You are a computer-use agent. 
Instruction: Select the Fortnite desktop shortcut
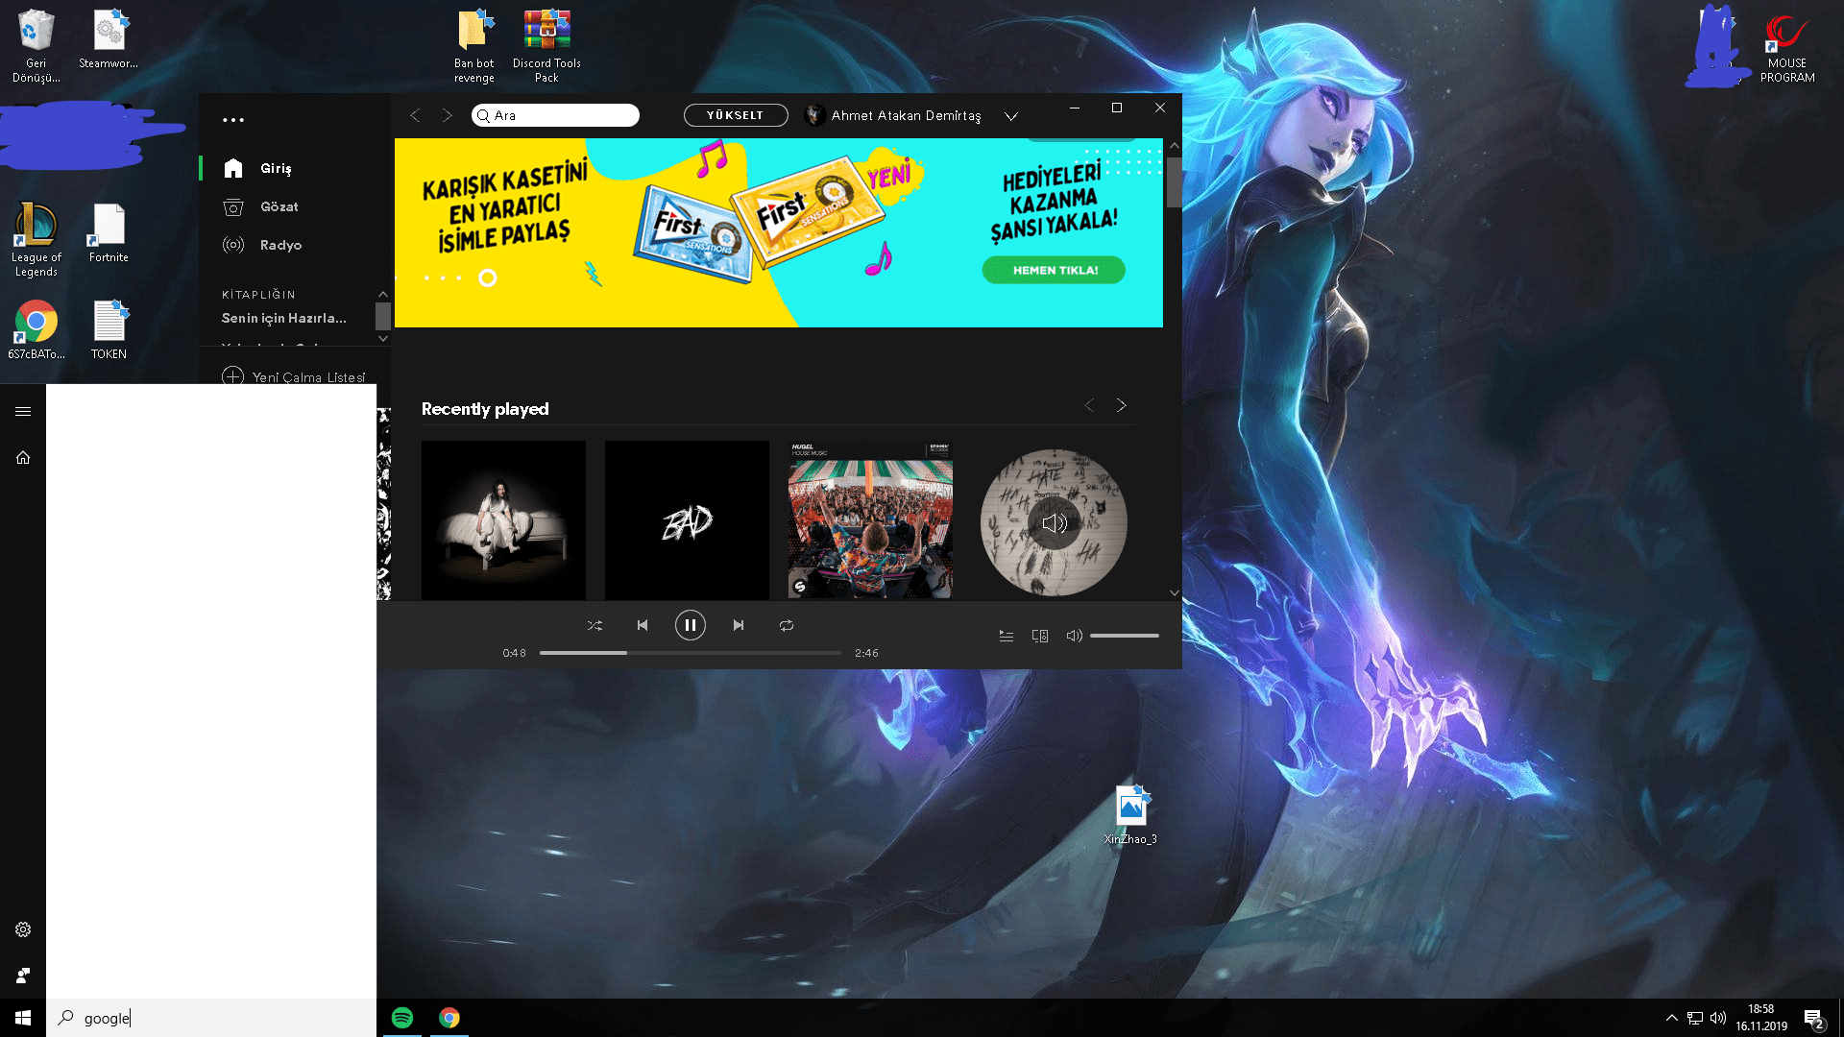(x=109, y=233)
